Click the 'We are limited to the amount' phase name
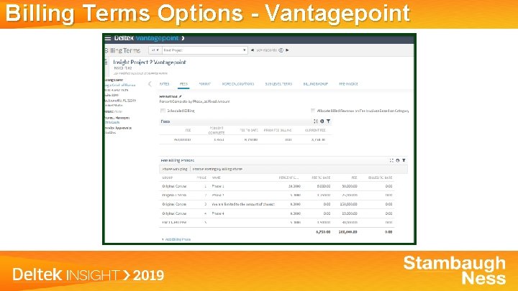This screenshot has width=518, height=291. coord(243,204)
